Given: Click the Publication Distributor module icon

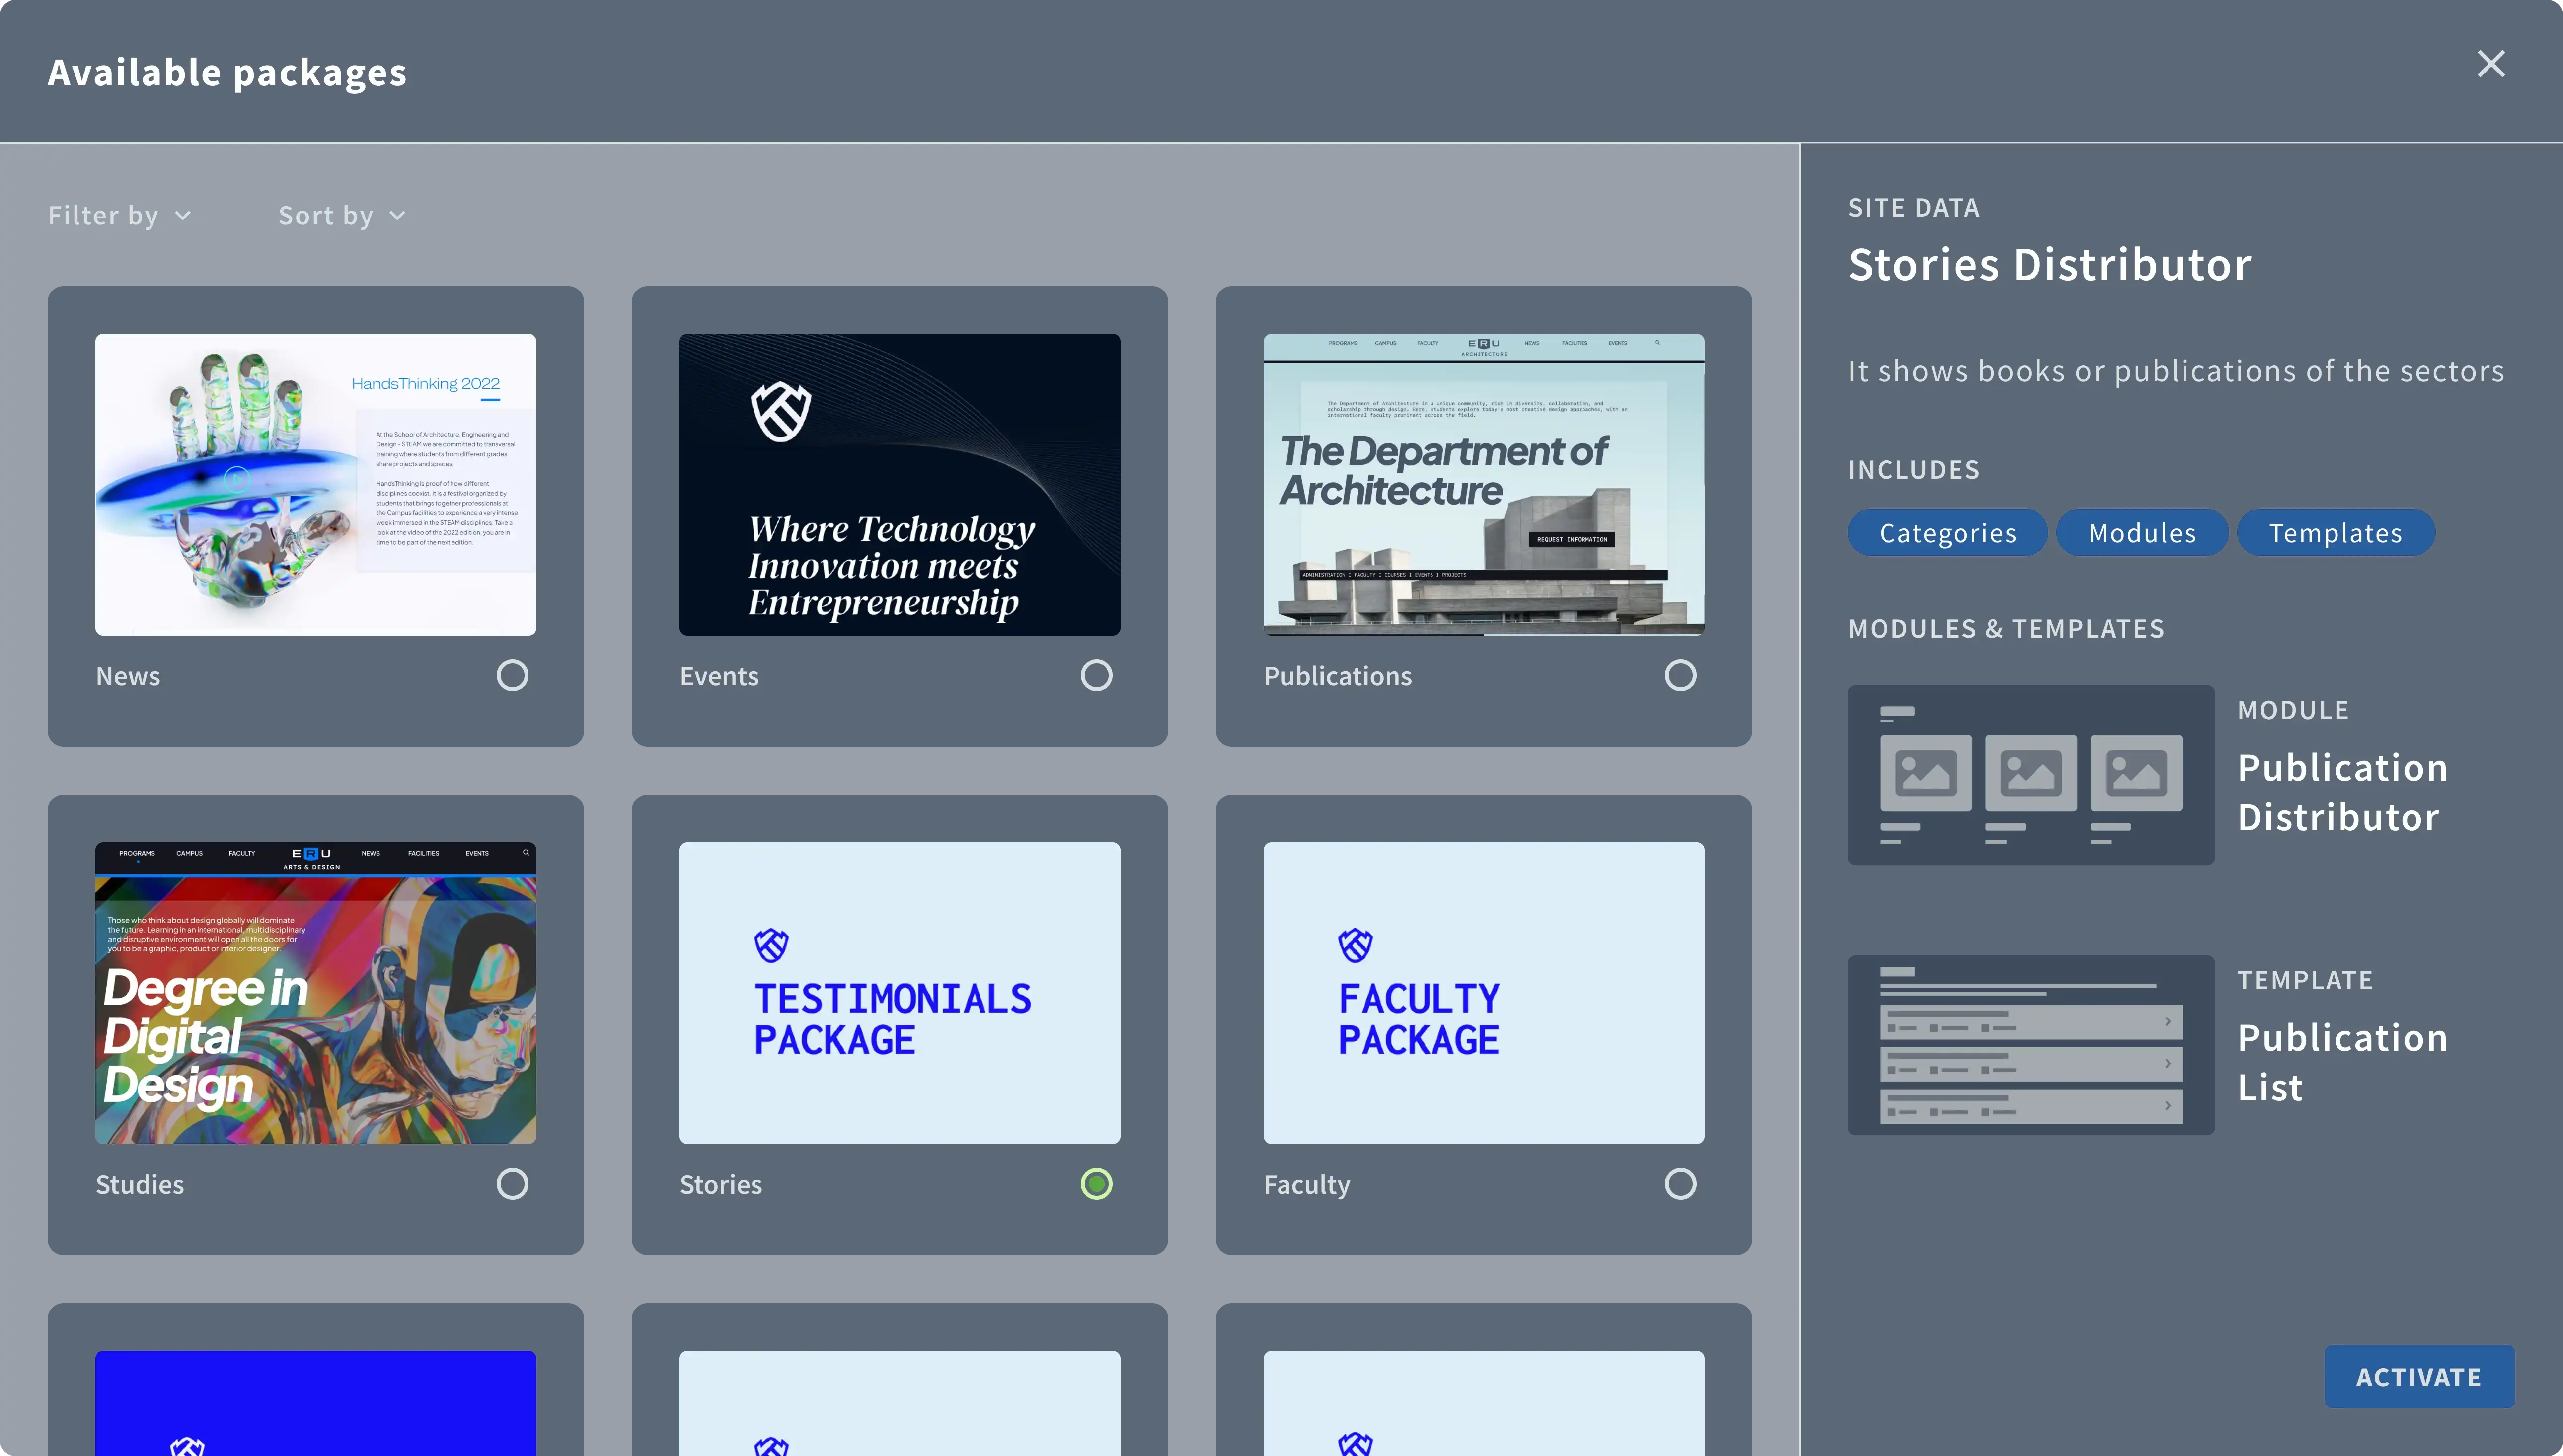Looking at the screenshot, I should click(2030, 774).
